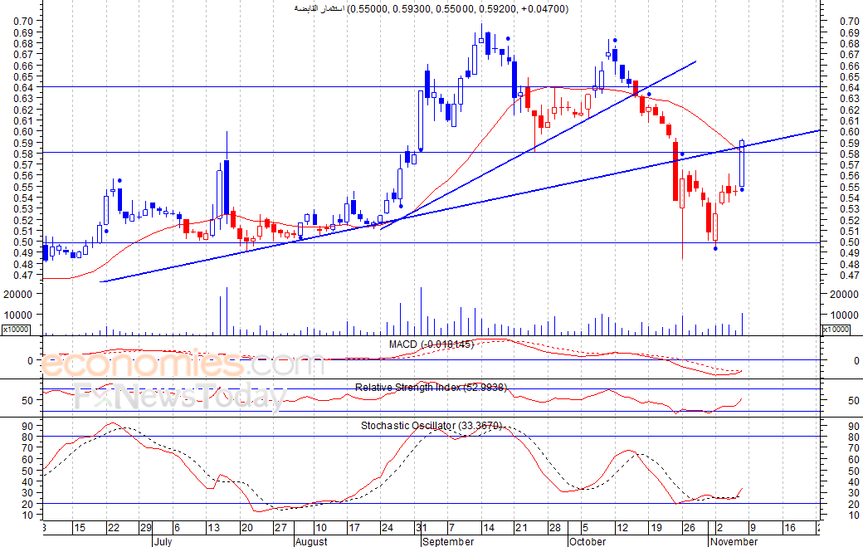This screenshot has width=863, height=547.
Task: Click date label 28 on the time axis
Action: click(555, 528)
